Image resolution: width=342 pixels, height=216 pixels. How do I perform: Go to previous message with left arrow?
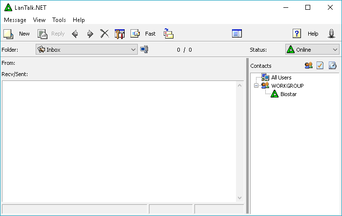click(75, 34)
